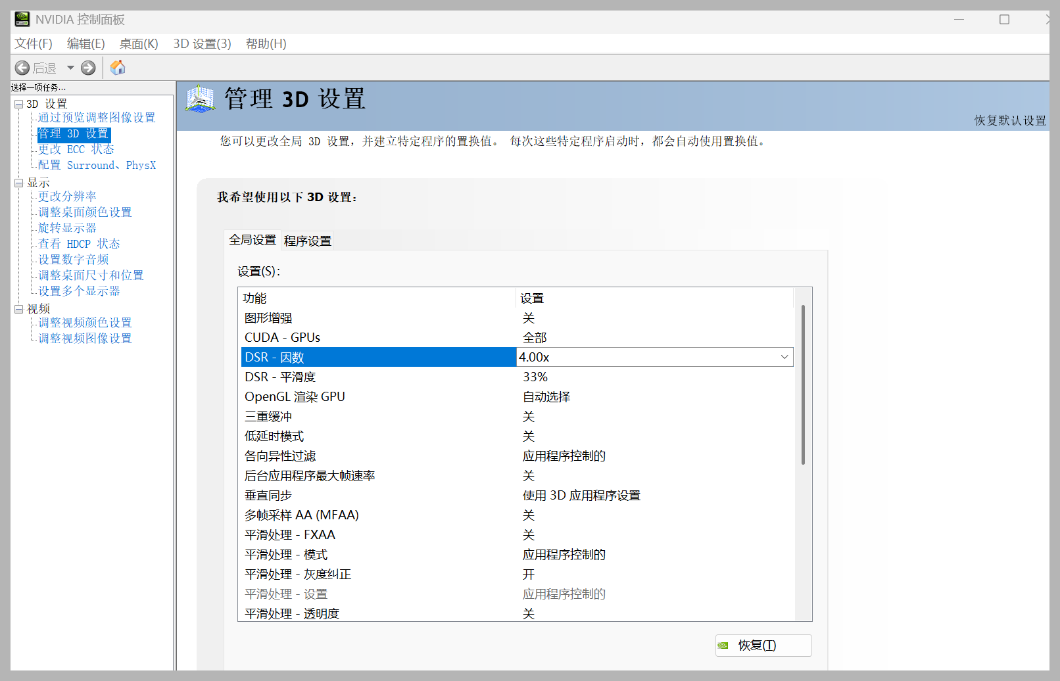Click the 管理 3D 设置 header icon

[200, 99]
